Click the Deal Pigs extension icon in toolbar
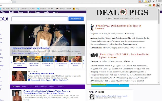The height and width of the screenshot is (101, 162). click(158, 5)
